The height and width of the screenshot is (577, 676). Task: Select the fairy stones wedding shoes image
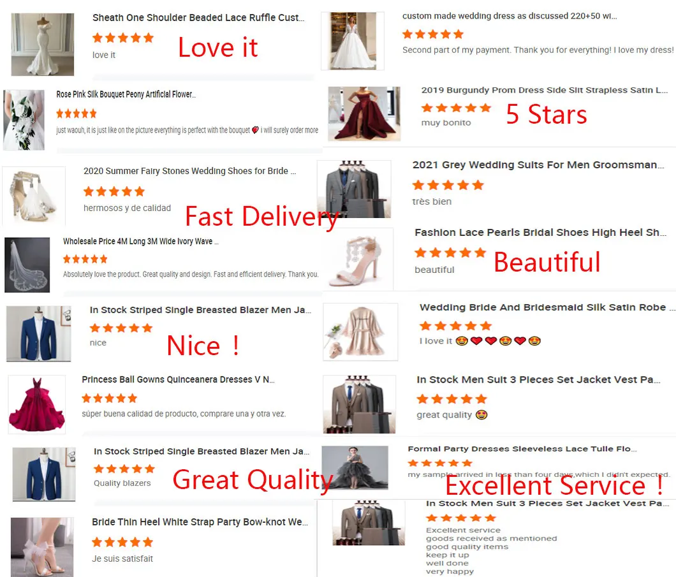click(34, 196)
